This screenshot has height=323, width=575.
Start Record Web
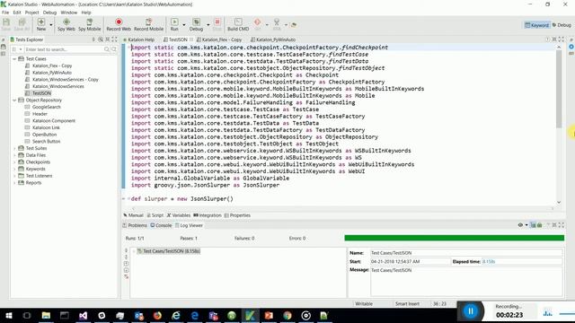[119, 24]
